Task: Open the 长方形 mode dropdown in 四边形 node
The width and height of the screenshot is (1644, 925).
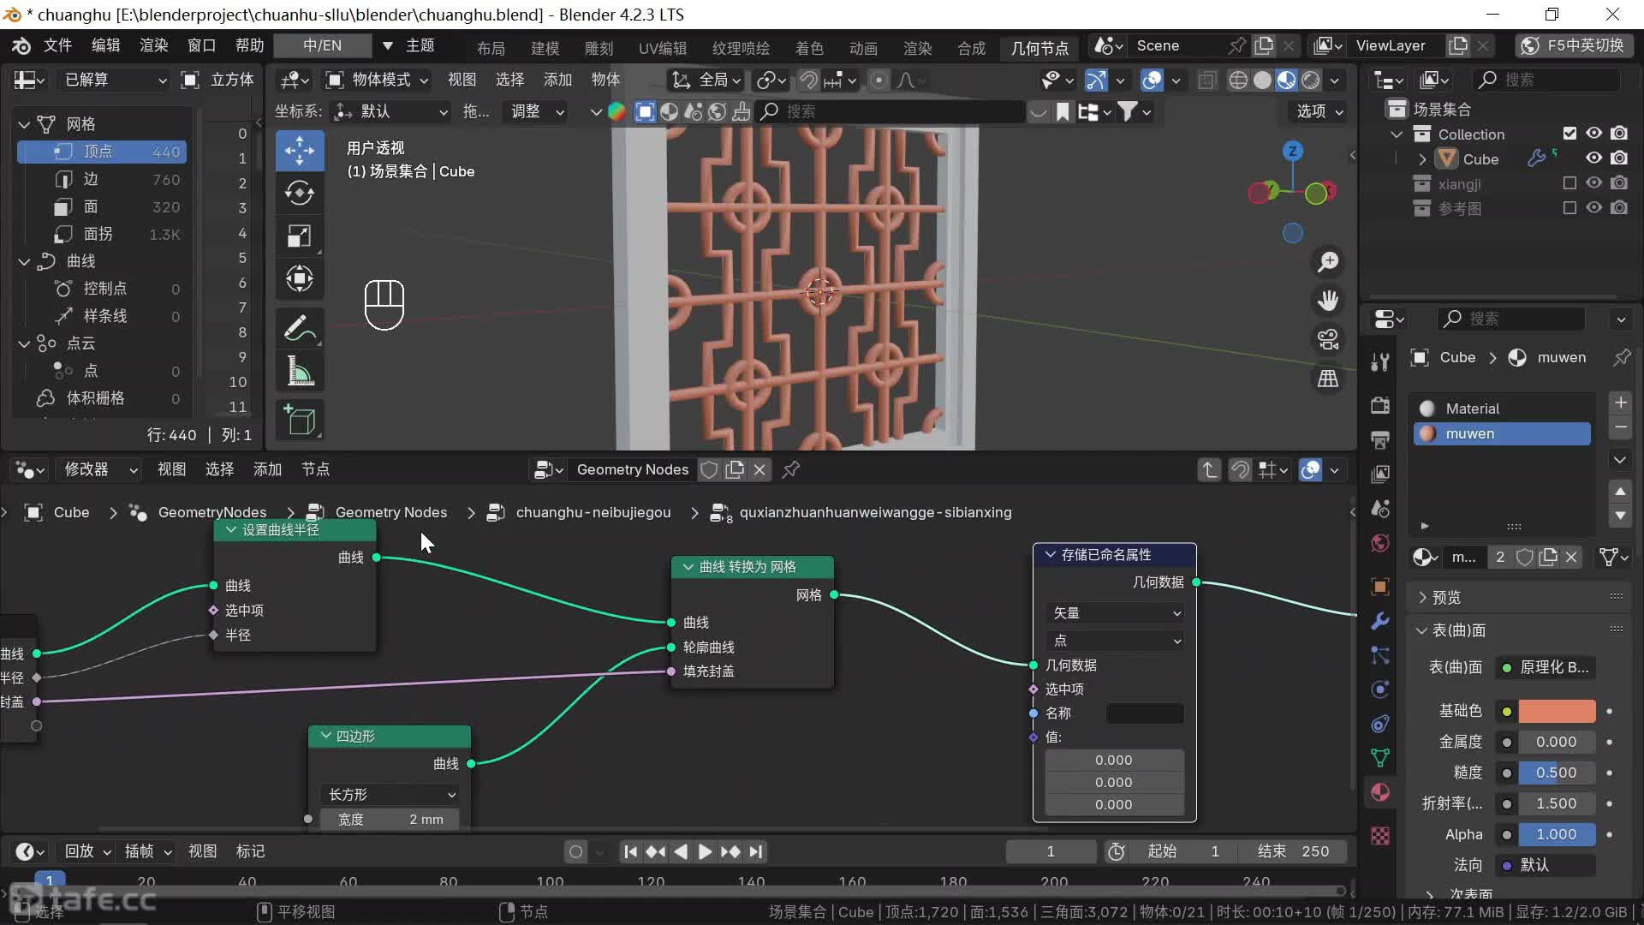Action: point(391,795)
